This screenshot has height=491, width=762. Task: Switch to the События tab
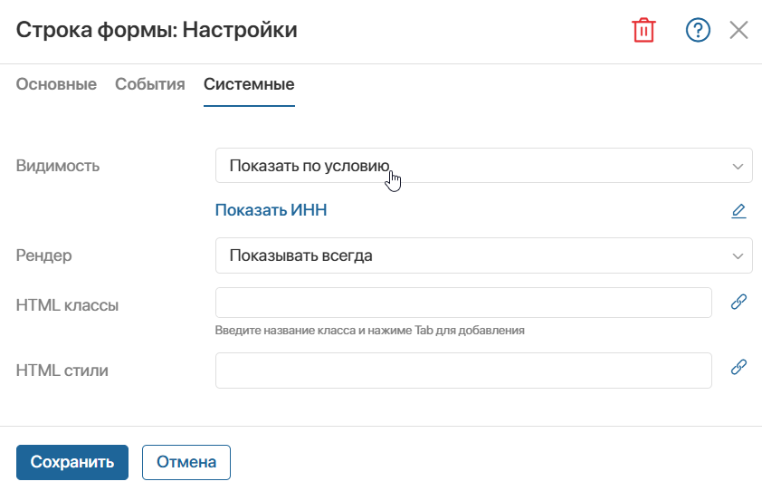tap(150, 84)
